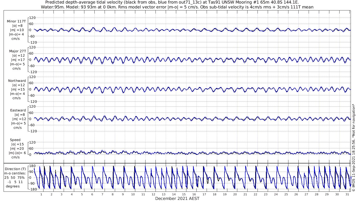
Task: Click the vertical IMOS copyright text
Action: pos(354,148)
